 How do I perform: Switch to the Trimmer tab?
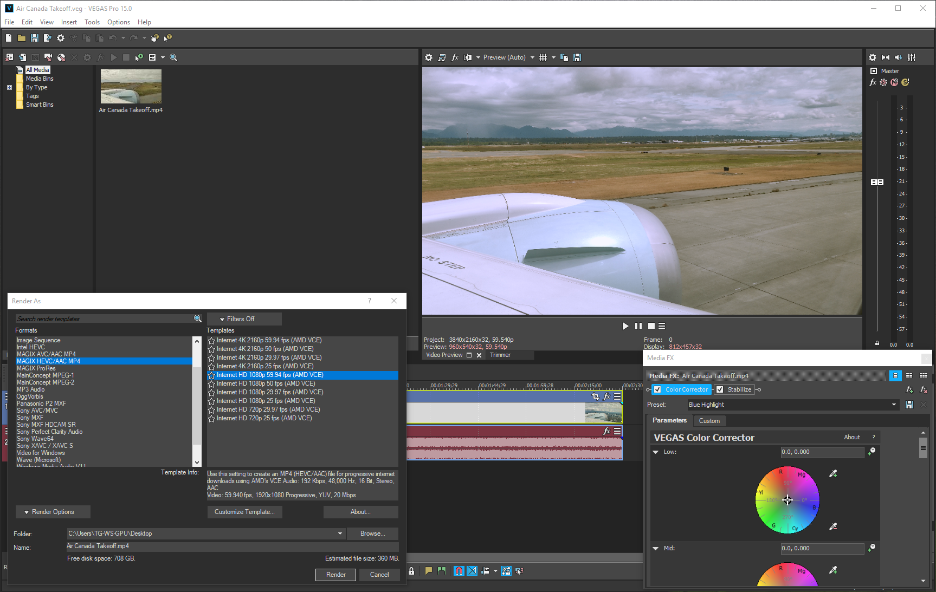click(x=500, y=355)
